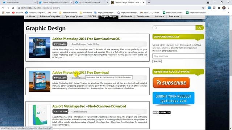Open Operating Systems menu
This screenshot has height=130, width=232.
point(74,16)
